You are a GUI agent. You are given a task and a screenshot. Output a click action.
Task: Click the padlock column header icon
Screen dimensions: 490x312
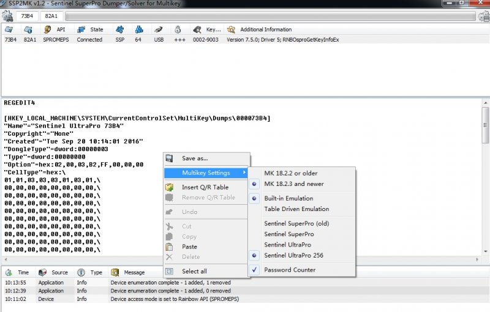click(x=178, y=29)
